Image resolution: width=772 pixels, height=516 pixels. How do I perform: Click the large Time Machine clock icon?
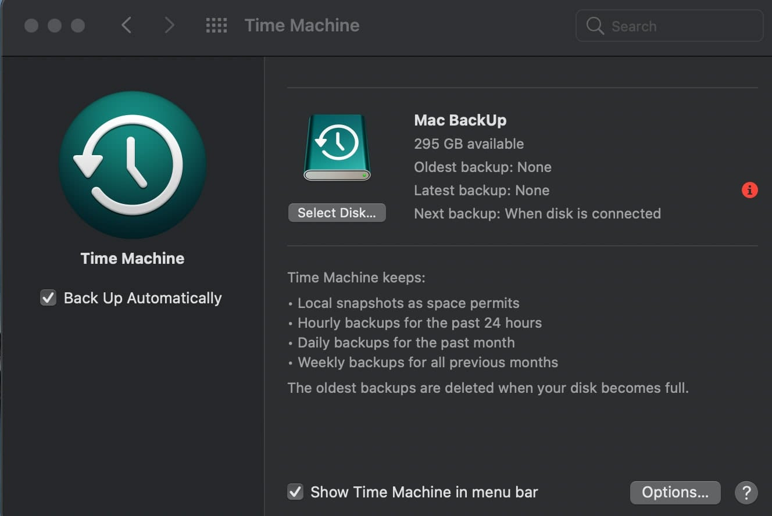point(133,164)
